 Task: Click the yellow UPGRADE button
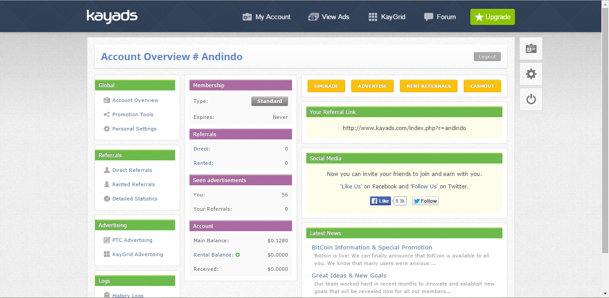click(326, 86)
